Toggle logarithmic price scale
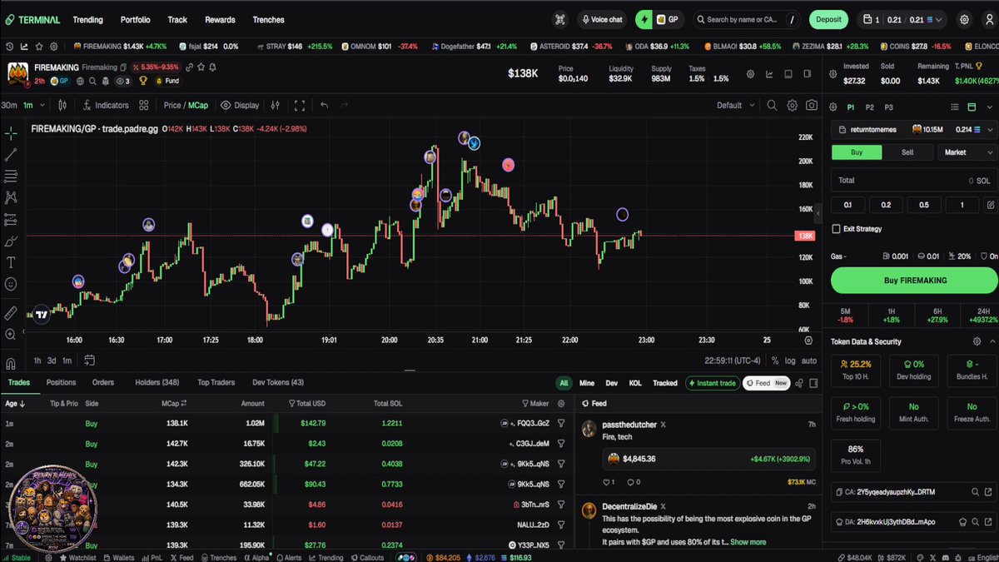Screen dimensions: 999x562 789,361
